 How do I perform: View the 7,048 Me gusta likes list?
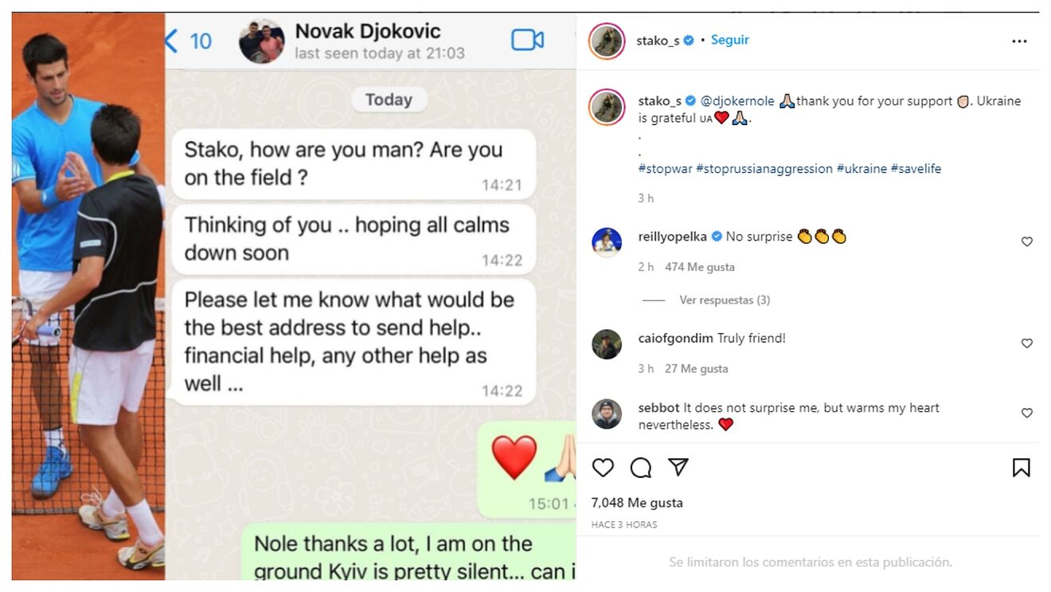point(637,503)
